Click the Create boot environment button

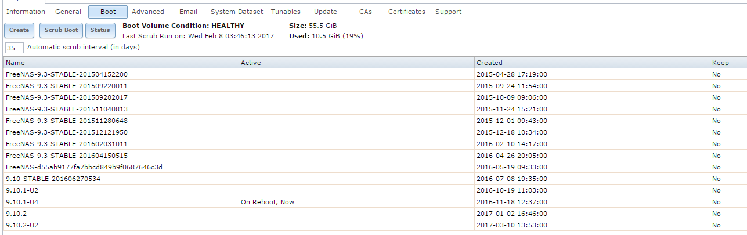click(19, 30)
